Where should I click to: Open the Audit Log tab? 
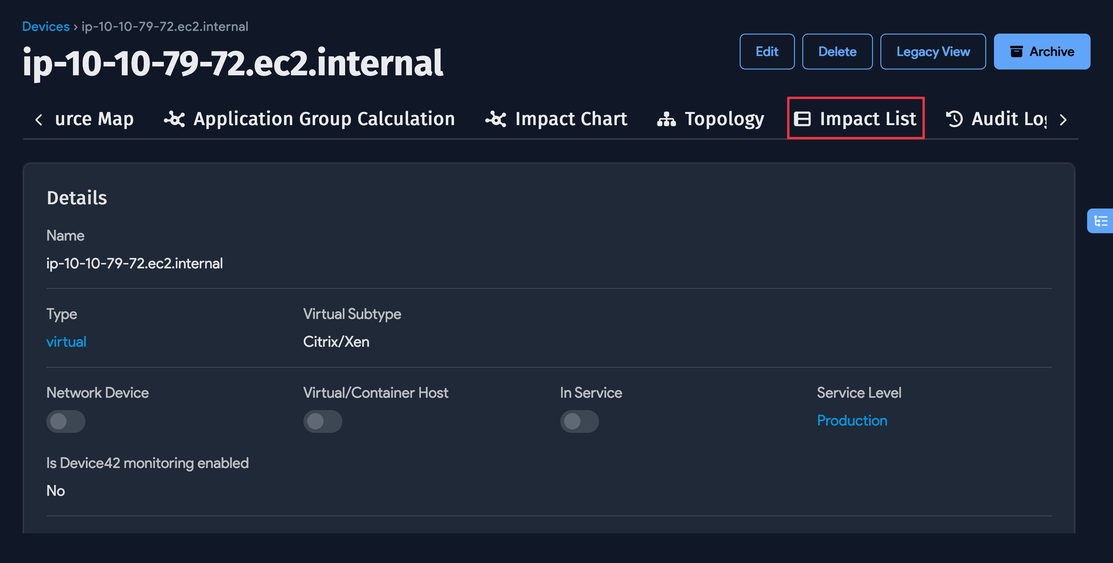[1002, 119]
